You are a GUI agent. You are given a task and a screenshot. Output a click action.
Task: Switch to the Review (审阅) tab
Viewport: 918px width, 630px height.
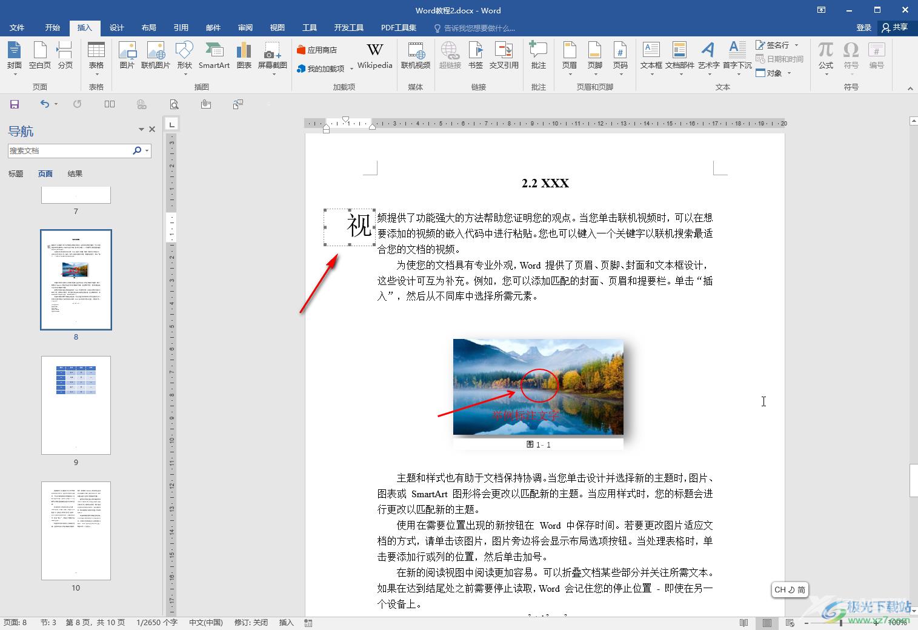tap(245, 28)
